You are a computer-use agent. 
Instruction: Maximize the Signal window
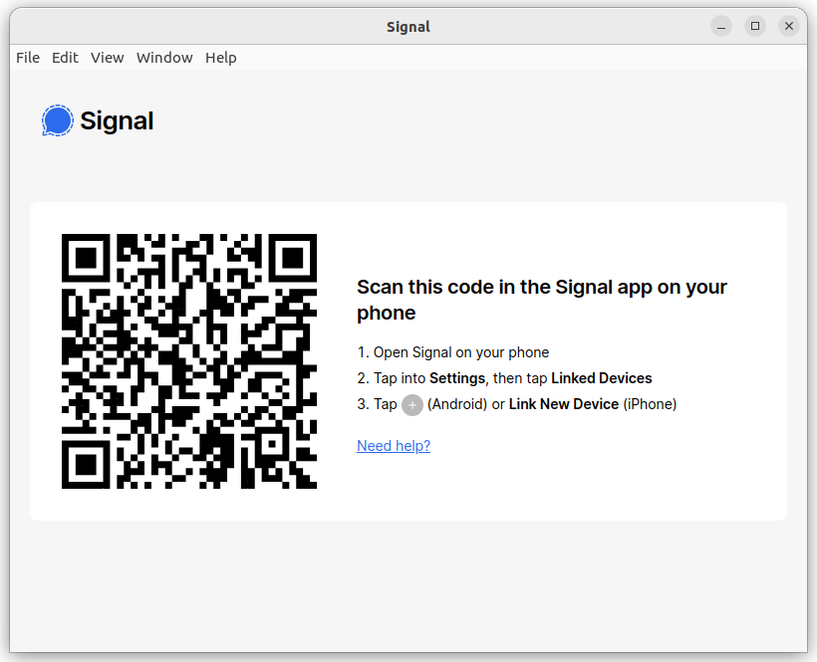click(755, 26)
